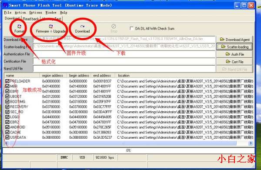Screen dimensions: 261x170
Task: Select the 0x0001B937 end address cell
Action: [102, 81]
